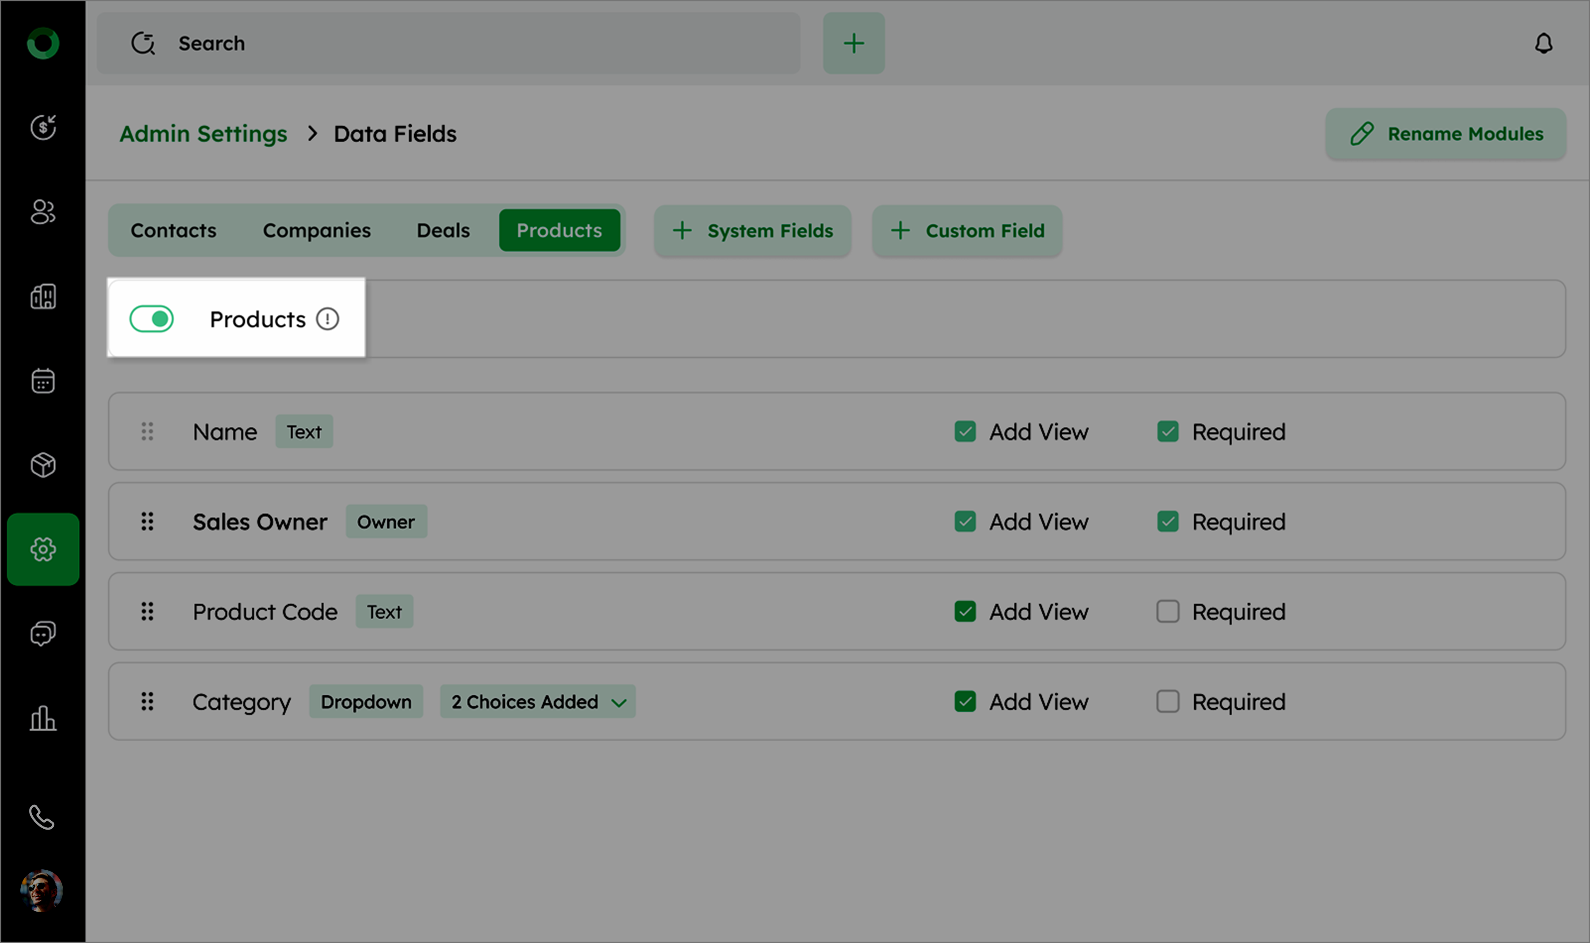This screenshot has height=943, width=1590.
Task: Switch to the Deals tab
Action: 443,230
